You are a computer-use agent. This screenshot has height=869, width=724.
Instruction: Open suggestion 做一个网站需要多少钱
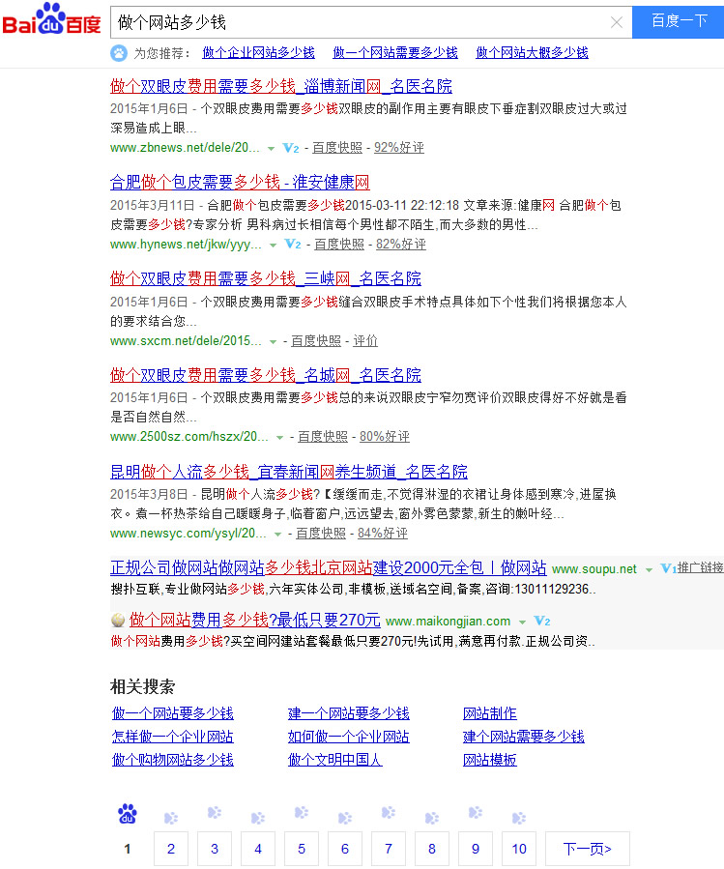[395, 53]
